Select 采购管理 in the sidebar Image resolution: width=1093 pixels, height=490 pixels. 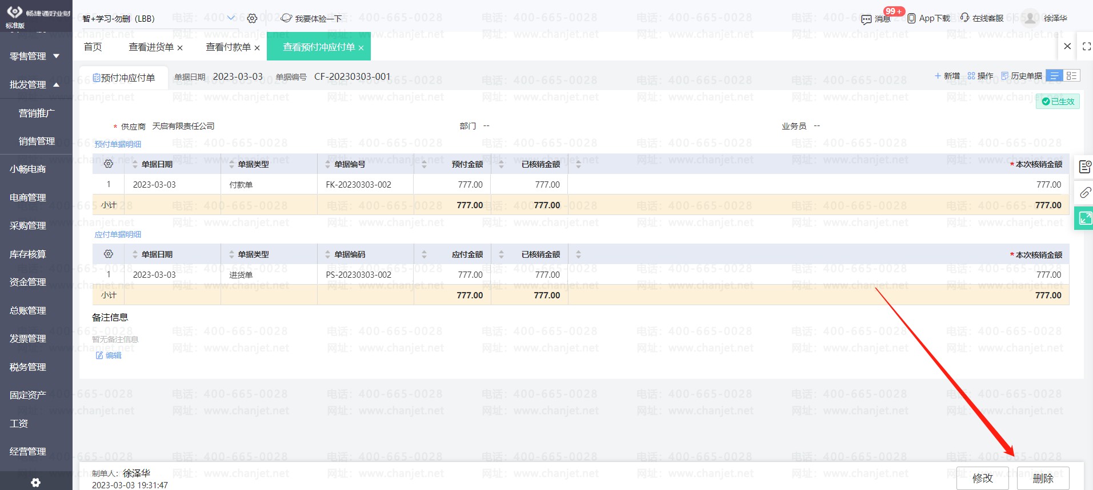coord(28,226)
